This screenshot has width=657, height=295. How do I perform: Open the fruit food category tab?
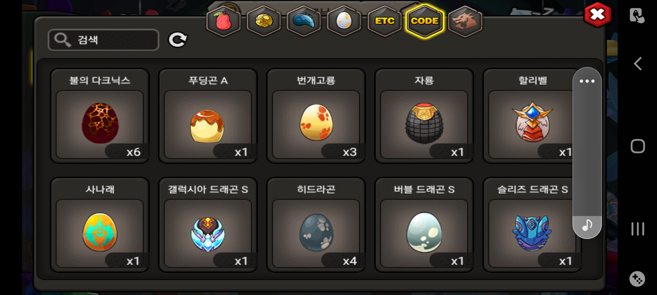(223, 21)
